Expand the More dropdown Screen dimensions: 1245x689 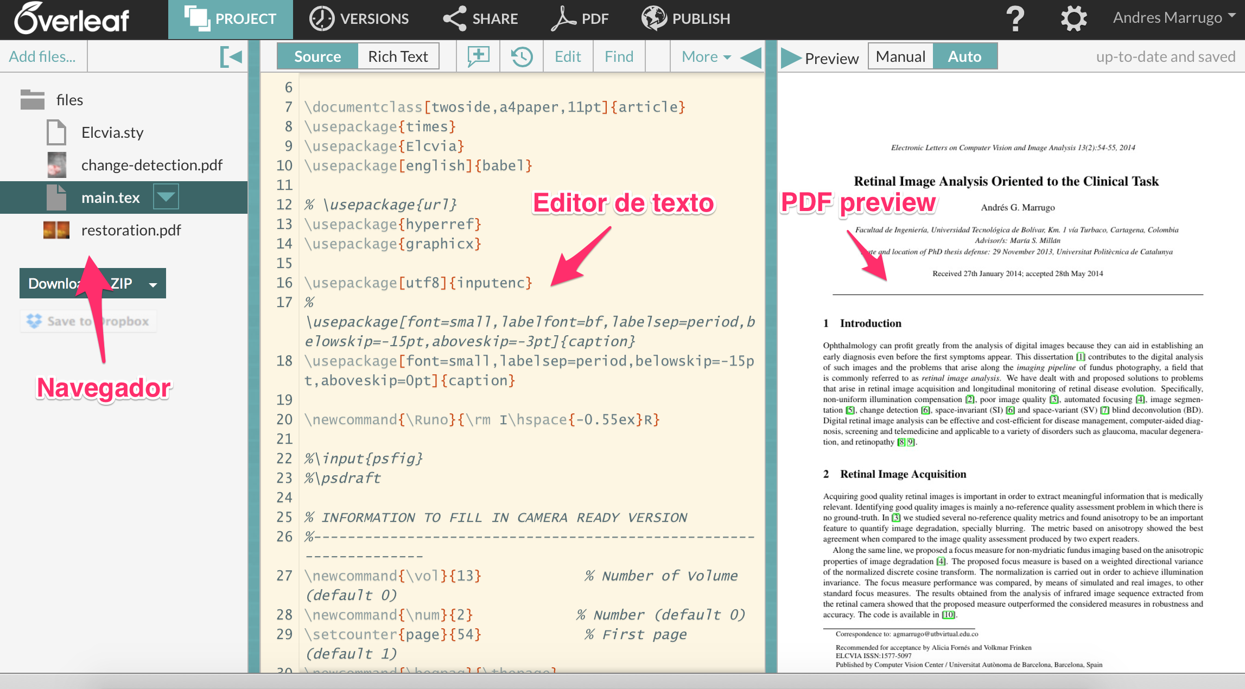[x=706, y=56]
